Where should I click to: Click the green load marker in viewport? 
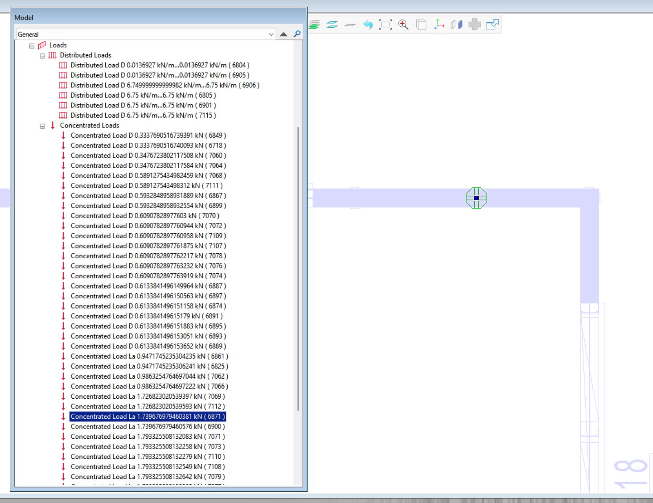pos(476,198)
